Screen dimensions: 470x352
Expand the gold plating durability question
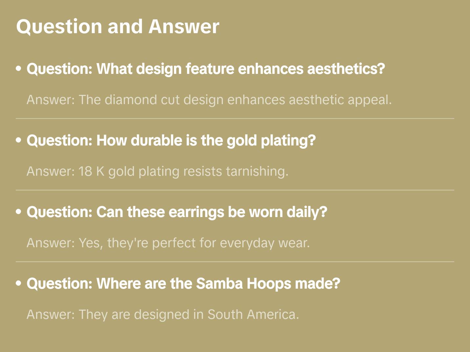pos(171,141)
